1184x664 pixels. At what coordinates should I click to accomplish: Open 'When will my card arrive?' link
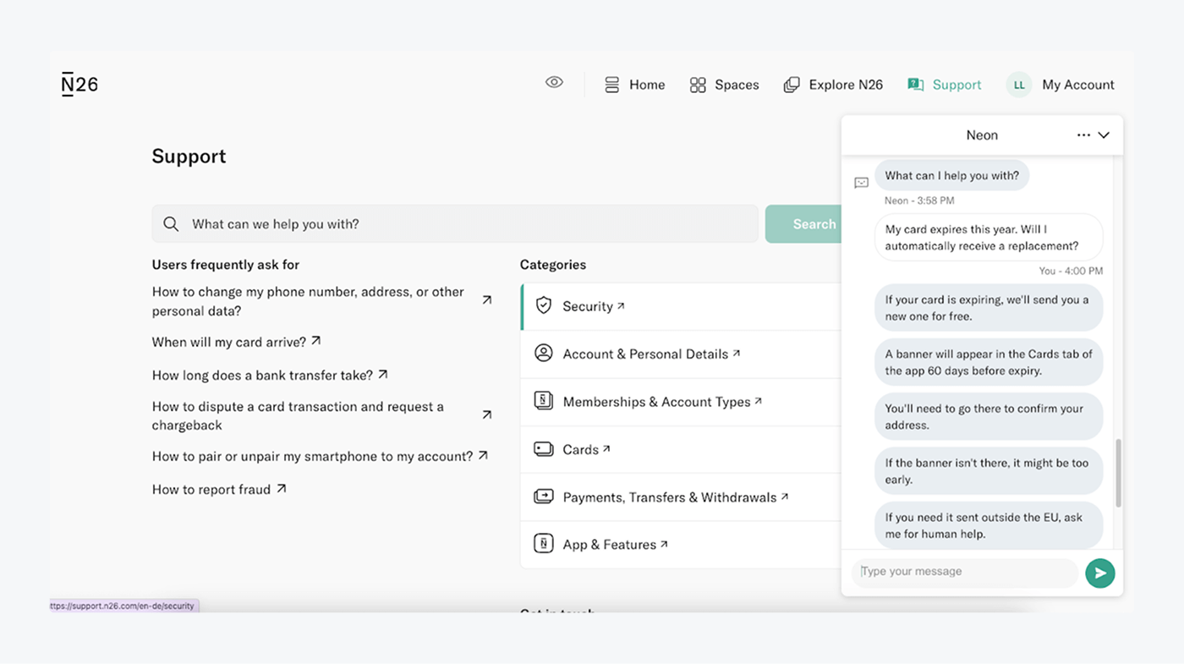[229, 343]
